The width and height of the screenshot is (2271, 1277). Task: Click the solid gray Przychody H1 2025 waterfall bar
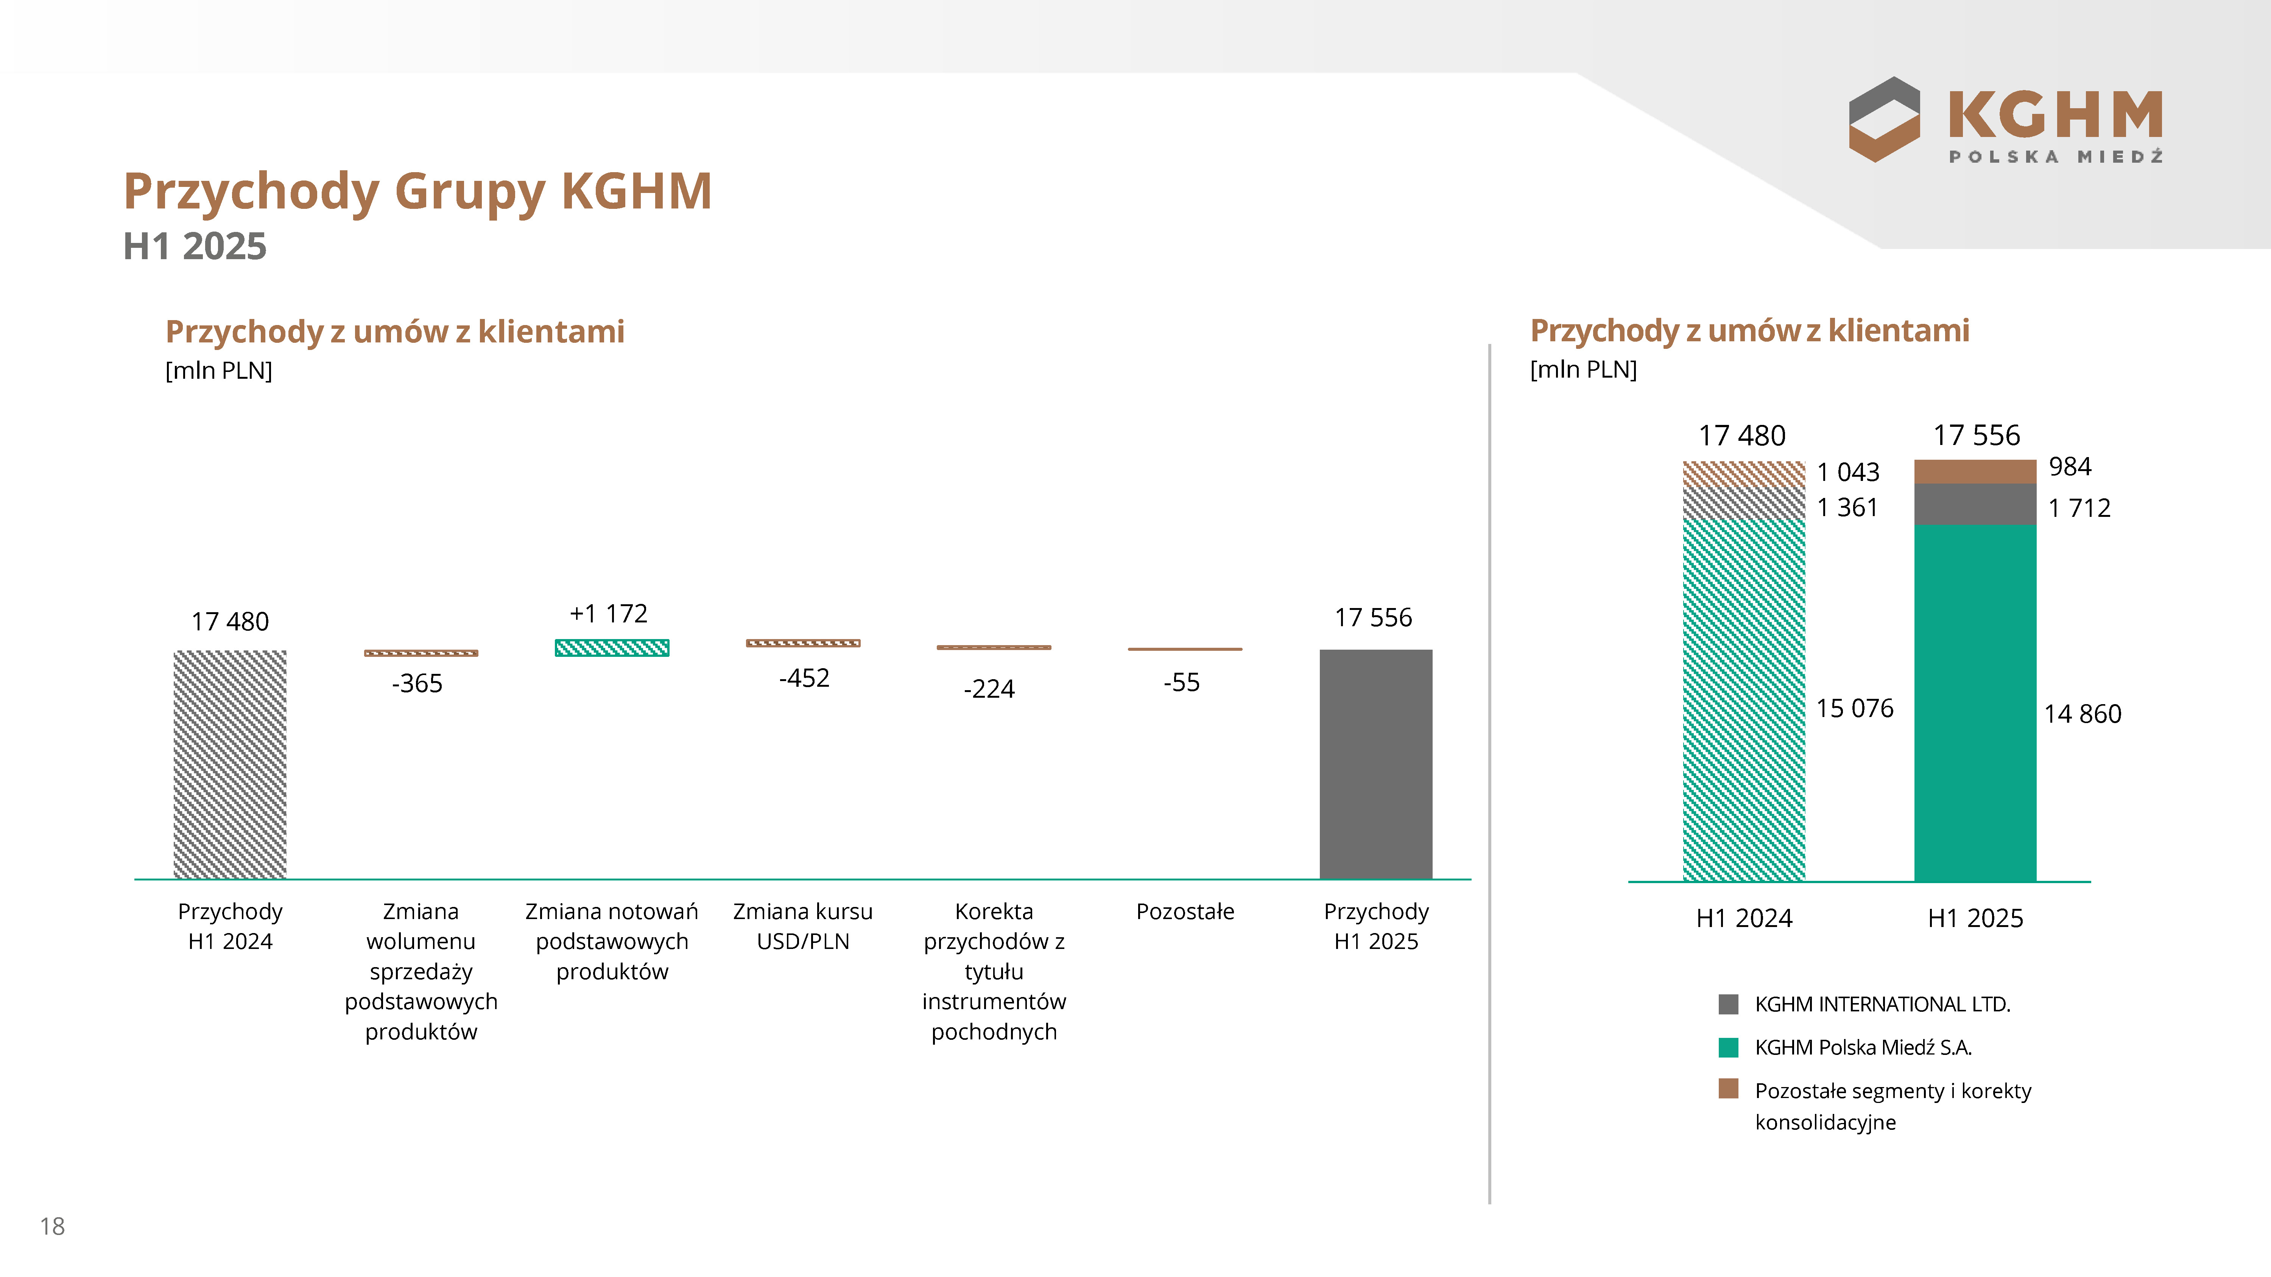point(1375,764)
